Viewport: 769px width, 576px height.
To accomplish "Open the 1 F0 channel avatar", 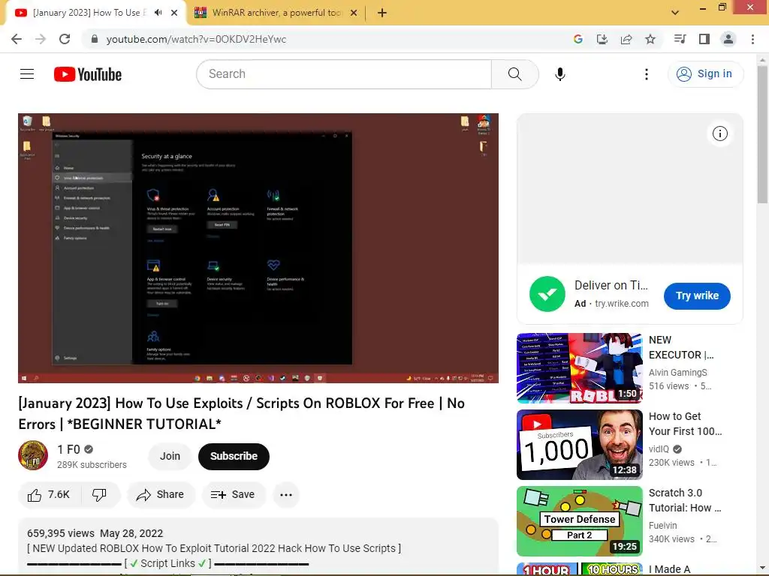I will (x=33, y=455).
